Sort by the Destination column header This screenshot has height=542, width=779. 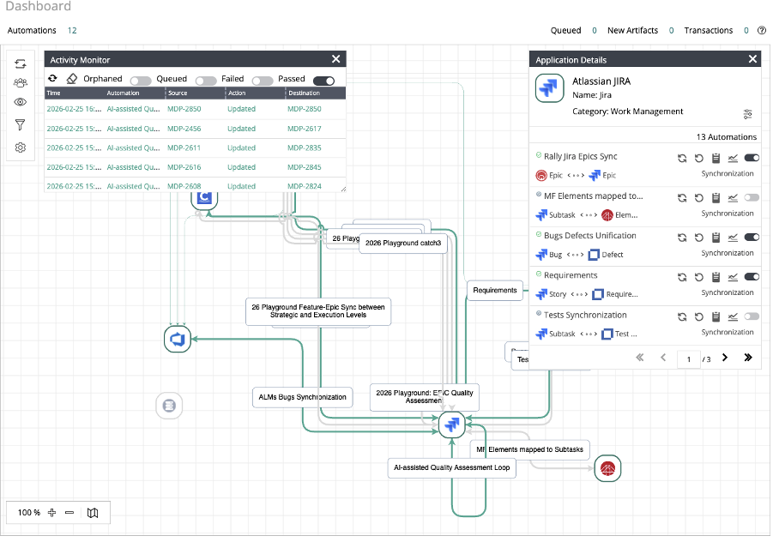point(305,93)
